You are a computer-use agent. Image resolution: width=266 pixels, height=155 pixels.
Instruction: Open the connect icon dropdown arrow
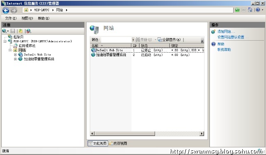coord(7,31)
